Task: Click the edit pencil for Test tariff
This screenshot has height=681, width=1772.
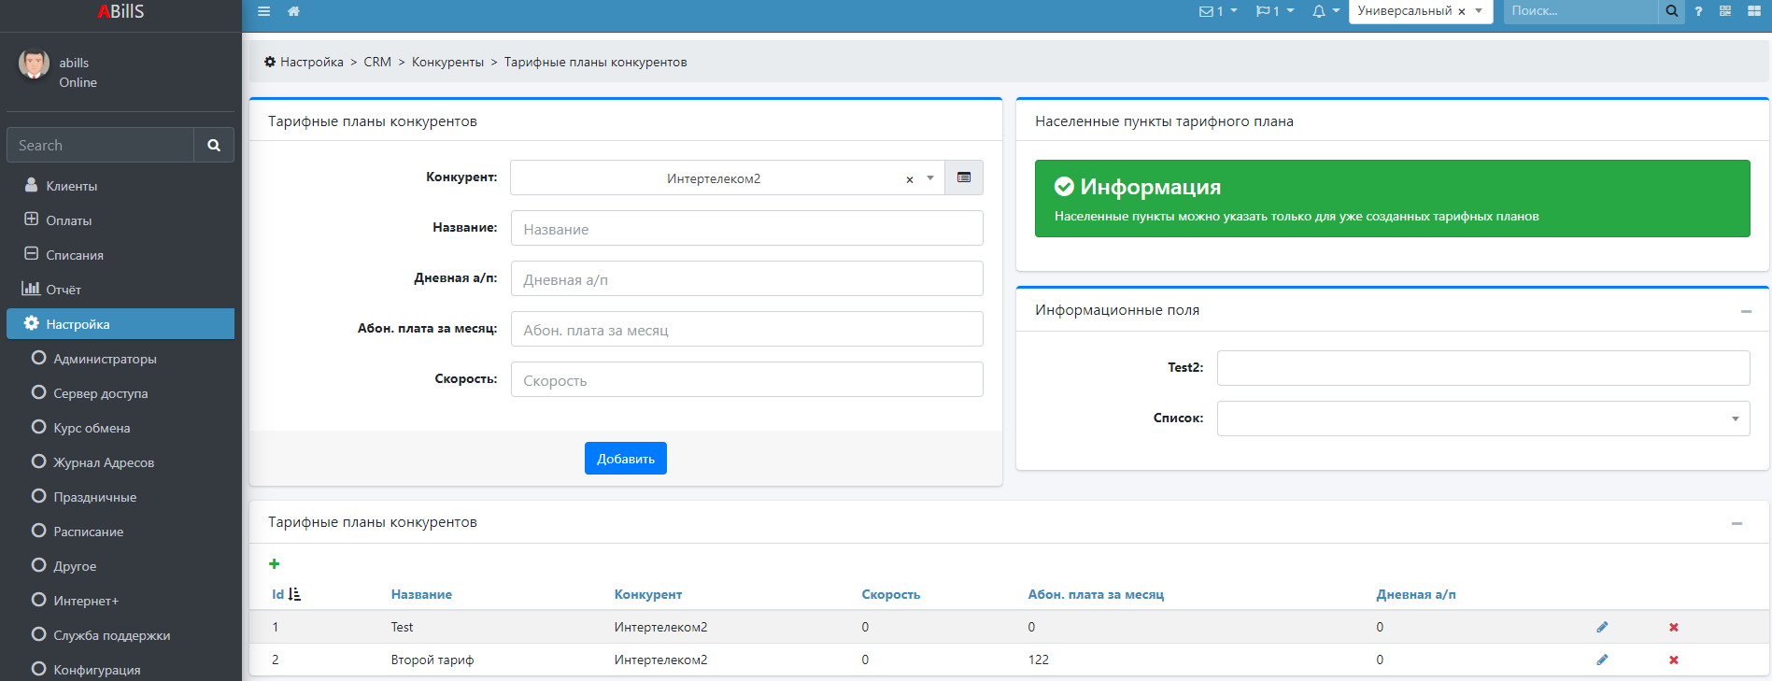Action: (x=1602, y=627)
